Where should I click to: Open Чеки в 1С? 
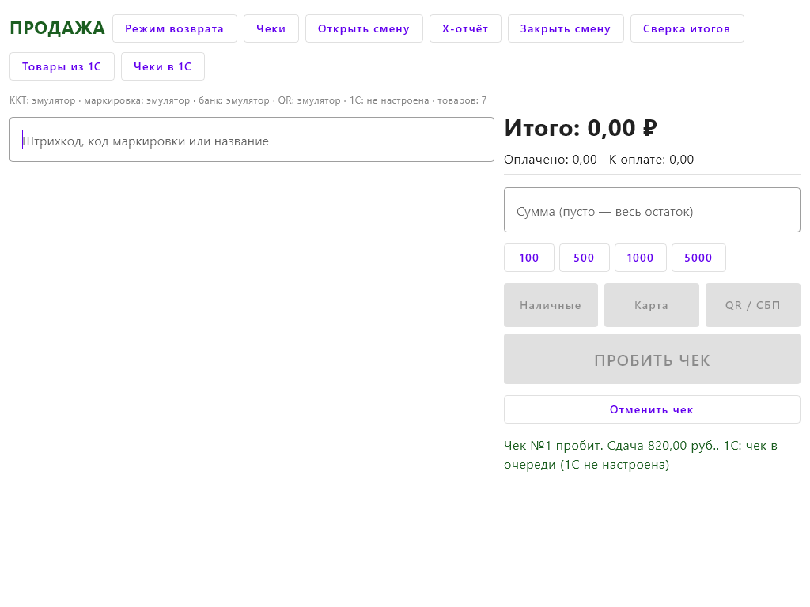[163, 66]
